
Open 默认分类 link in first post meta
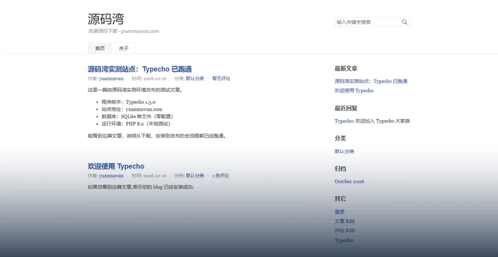click(x=195, y=78)
